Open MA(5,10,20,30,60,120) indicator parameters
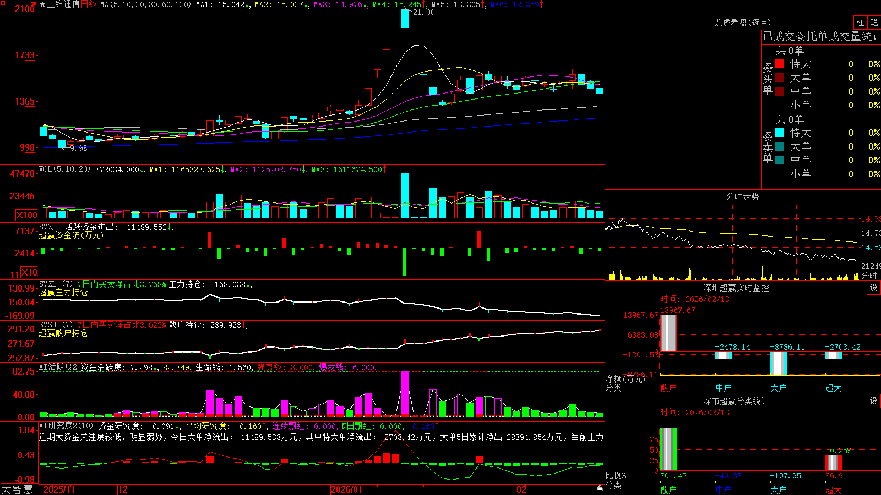The height and width of the screenshot is (495, 881). tap(145, 4)
